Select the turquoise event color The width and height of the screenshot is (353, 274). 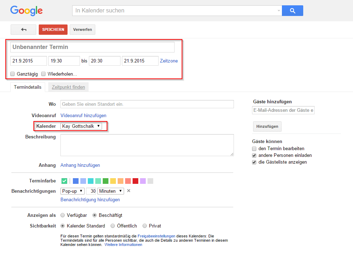pos(91,181)
